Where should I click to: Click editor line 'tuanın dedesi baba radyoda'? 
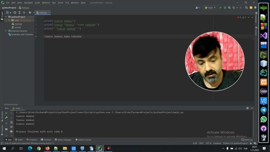pyautogui.click(x=63, y=36)
